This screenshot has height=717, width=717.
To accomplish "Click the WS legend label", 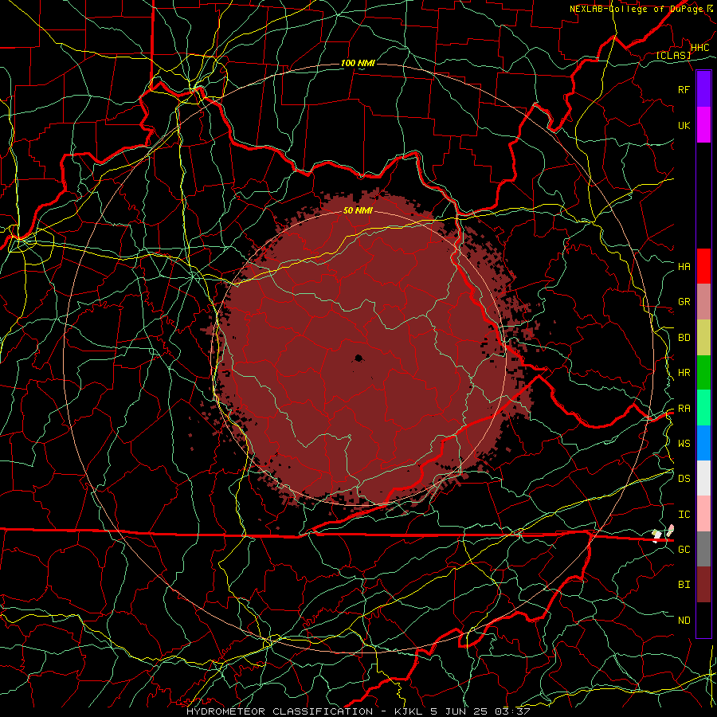I will 684,444.
